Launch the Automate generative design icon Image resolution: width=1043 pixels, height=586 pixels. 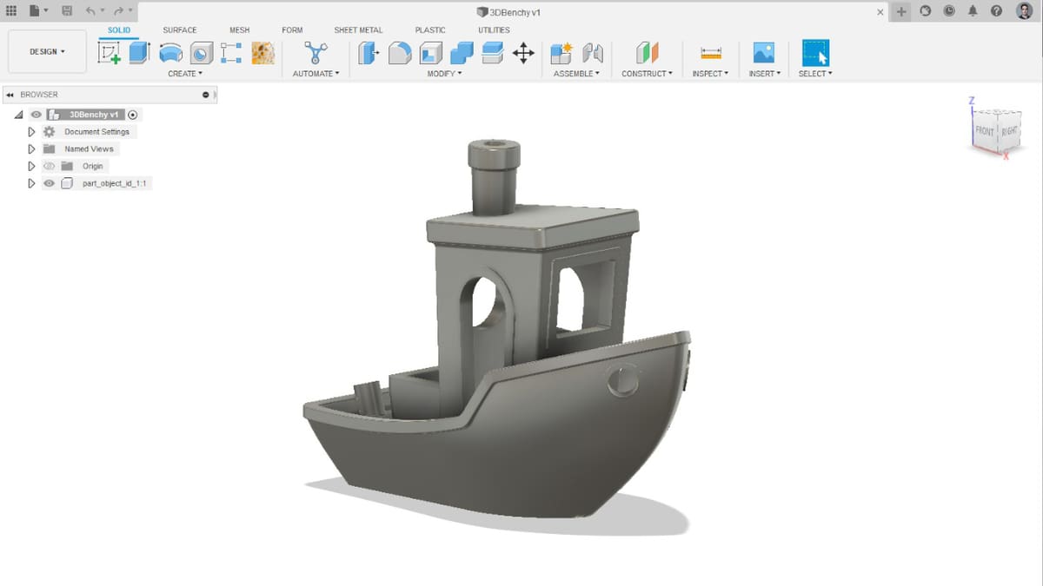(316, 53)
